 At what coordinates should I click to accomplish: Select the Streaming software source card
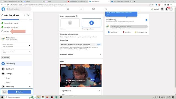(92, 23)
